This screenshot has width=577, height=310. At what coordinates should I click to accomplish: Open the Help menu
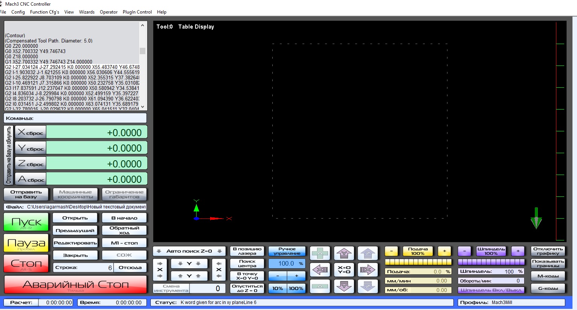(x=162, y=12)
